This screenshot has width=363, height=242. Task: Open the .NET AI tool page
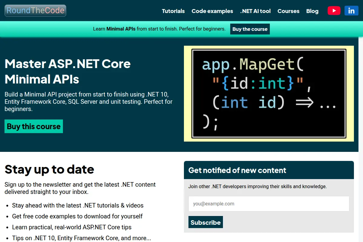point(255,11)
